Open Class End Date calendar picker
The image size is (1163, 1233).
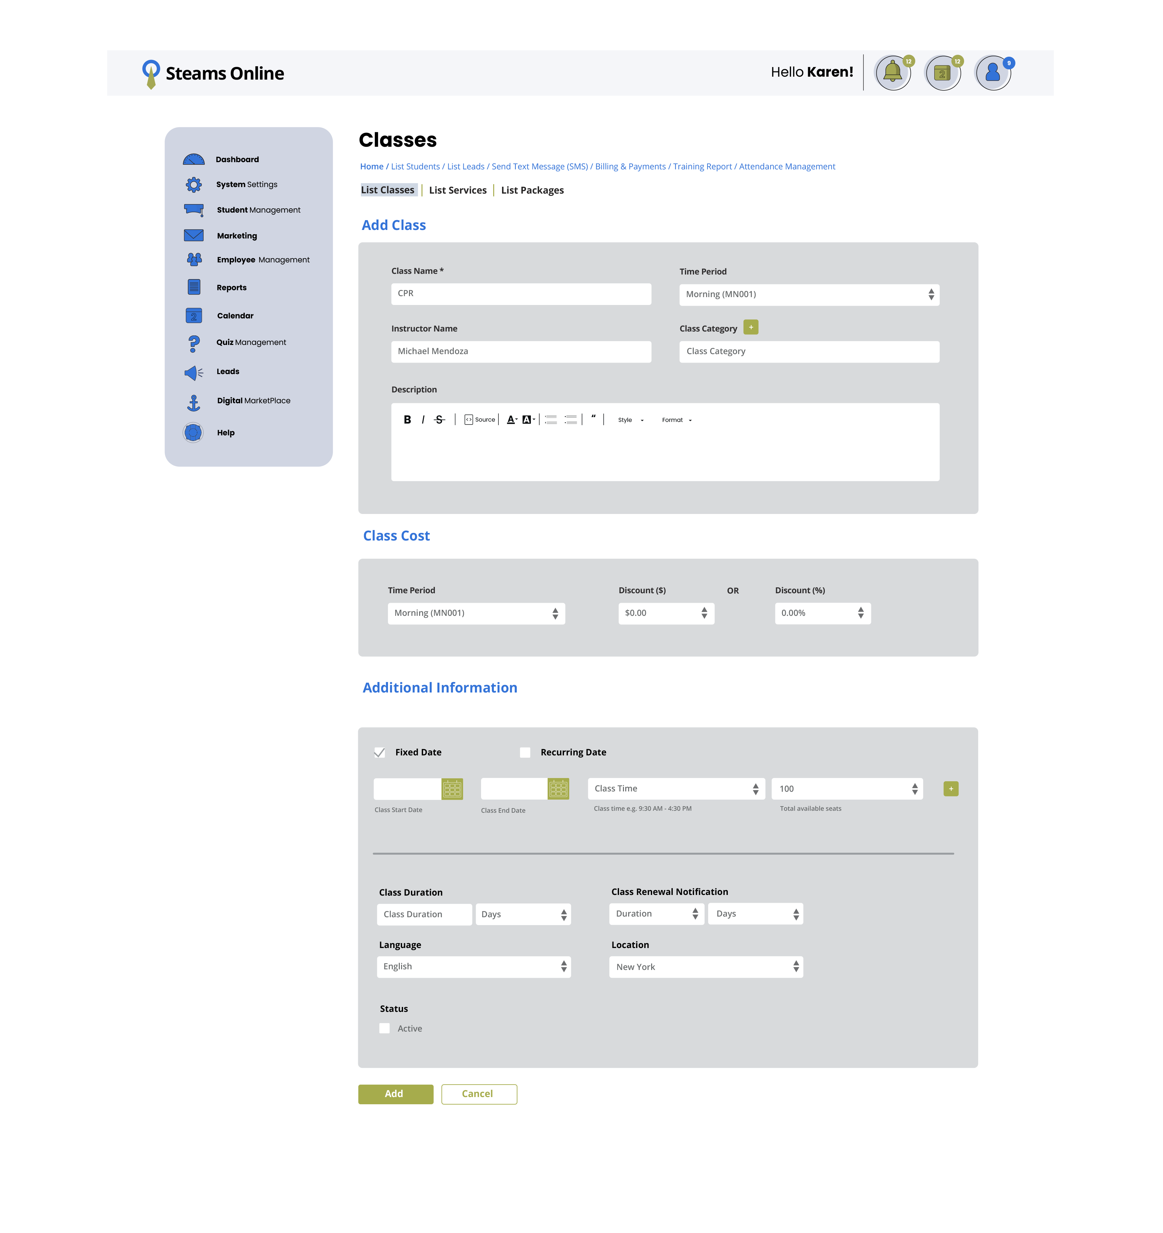(558, 789)
